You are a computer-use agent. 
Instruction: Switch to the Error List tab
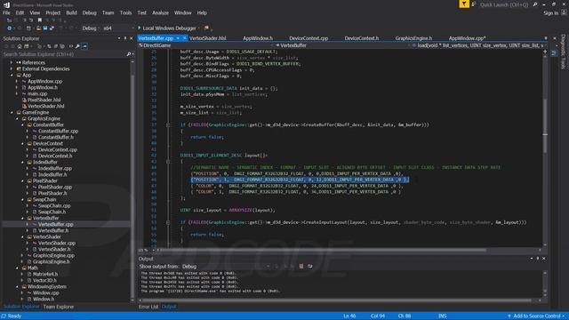click(148, 307)
